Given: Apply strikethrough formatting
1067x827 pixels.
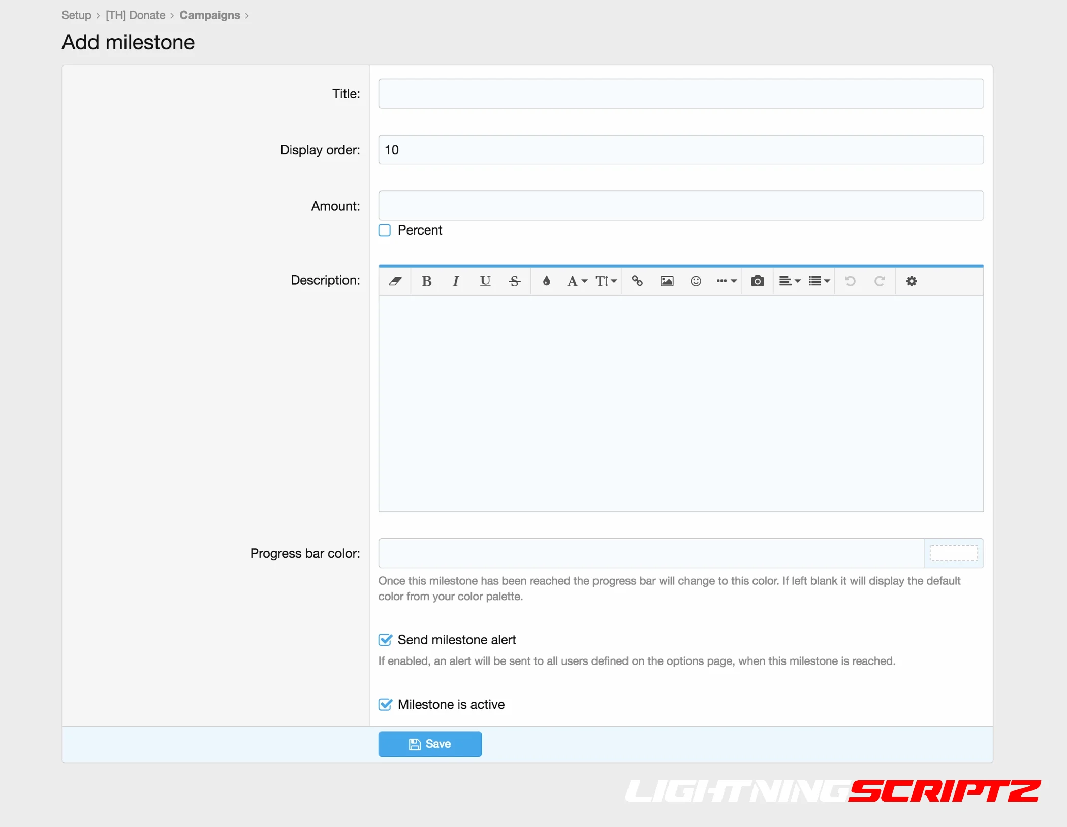Looking at the screenshot, I should click(514, 281).
